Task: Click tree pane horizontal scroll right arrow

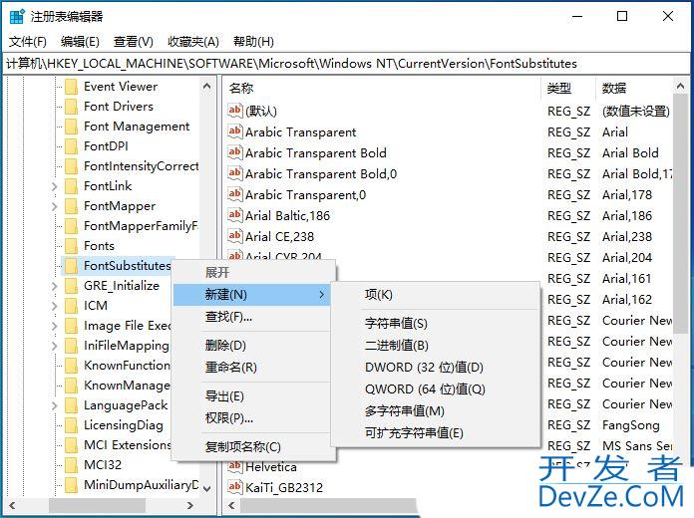Action: [x=189, y=505]
